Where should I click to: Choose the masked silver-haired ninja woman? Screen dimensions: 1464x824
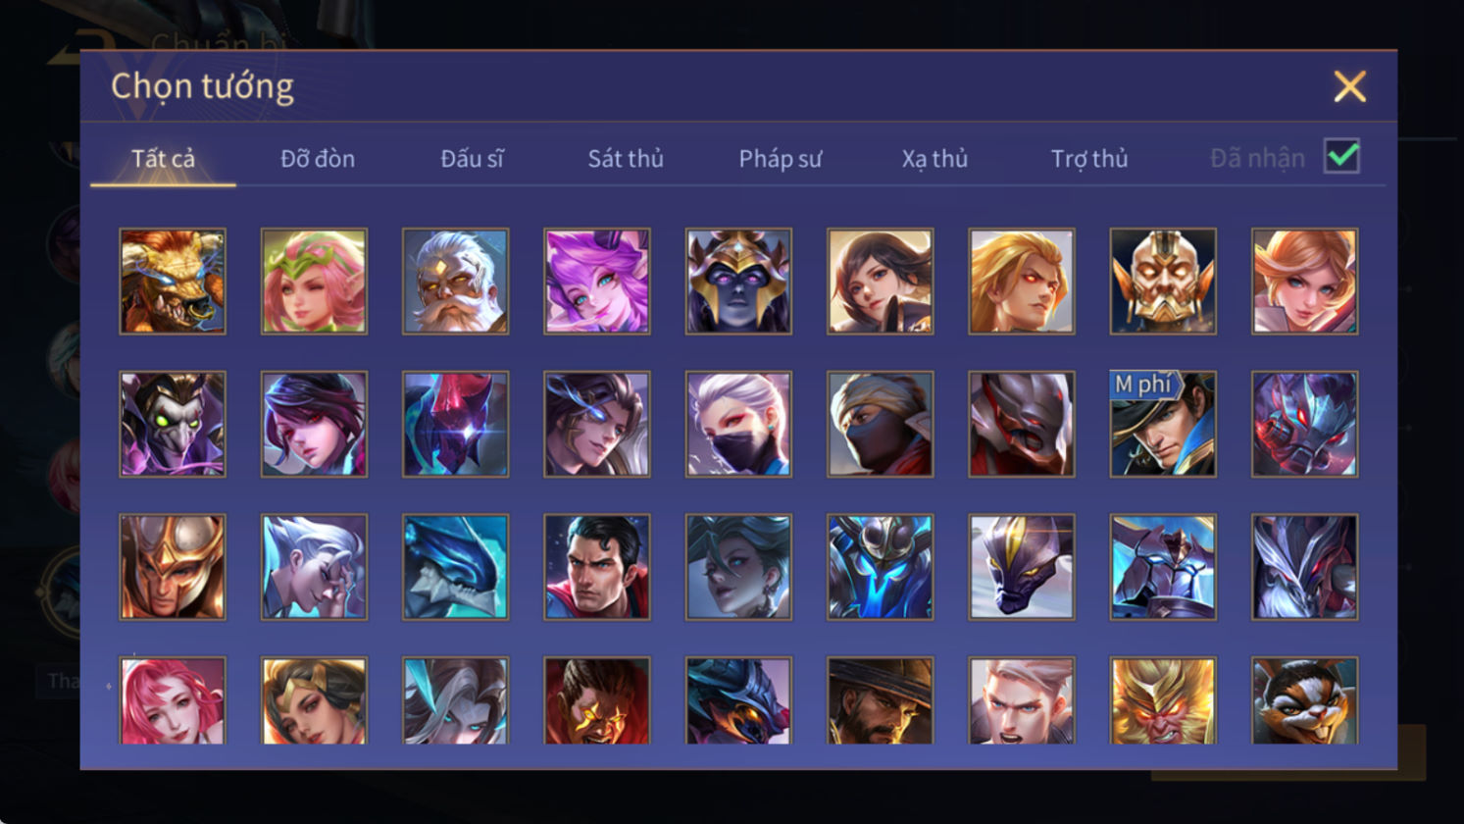click(x=738, y=424)
